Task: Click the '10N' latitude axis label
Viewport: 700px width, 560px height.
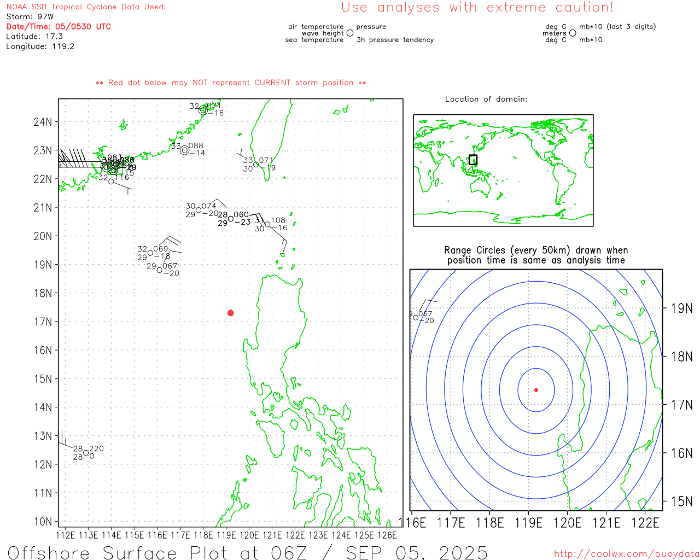Action: click(43, 521)
